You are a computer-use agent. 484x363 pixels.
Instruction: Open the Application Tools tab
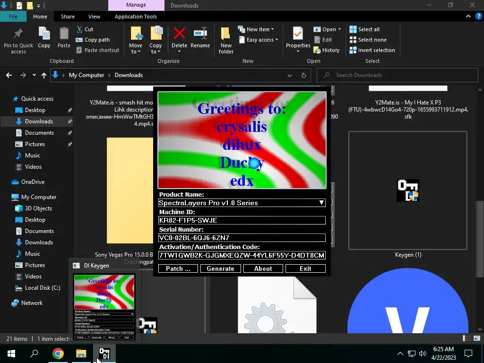pos(136,17)
